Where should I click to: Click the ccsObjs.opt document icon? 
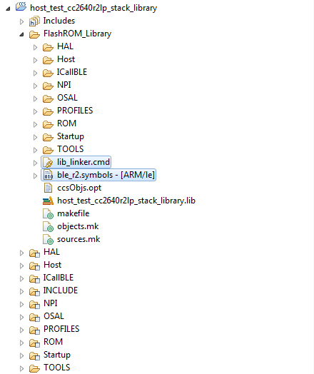coord(48,188)
